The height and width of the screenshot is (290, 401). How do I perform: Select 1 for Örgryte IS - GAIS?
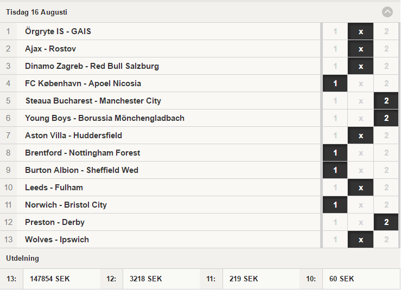[335, 31]
